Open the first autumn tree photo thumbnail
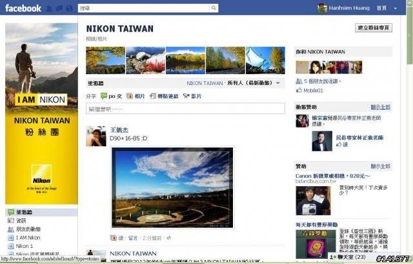The height and width of the screenshot is (264, 413). click(x=105, y=60)
